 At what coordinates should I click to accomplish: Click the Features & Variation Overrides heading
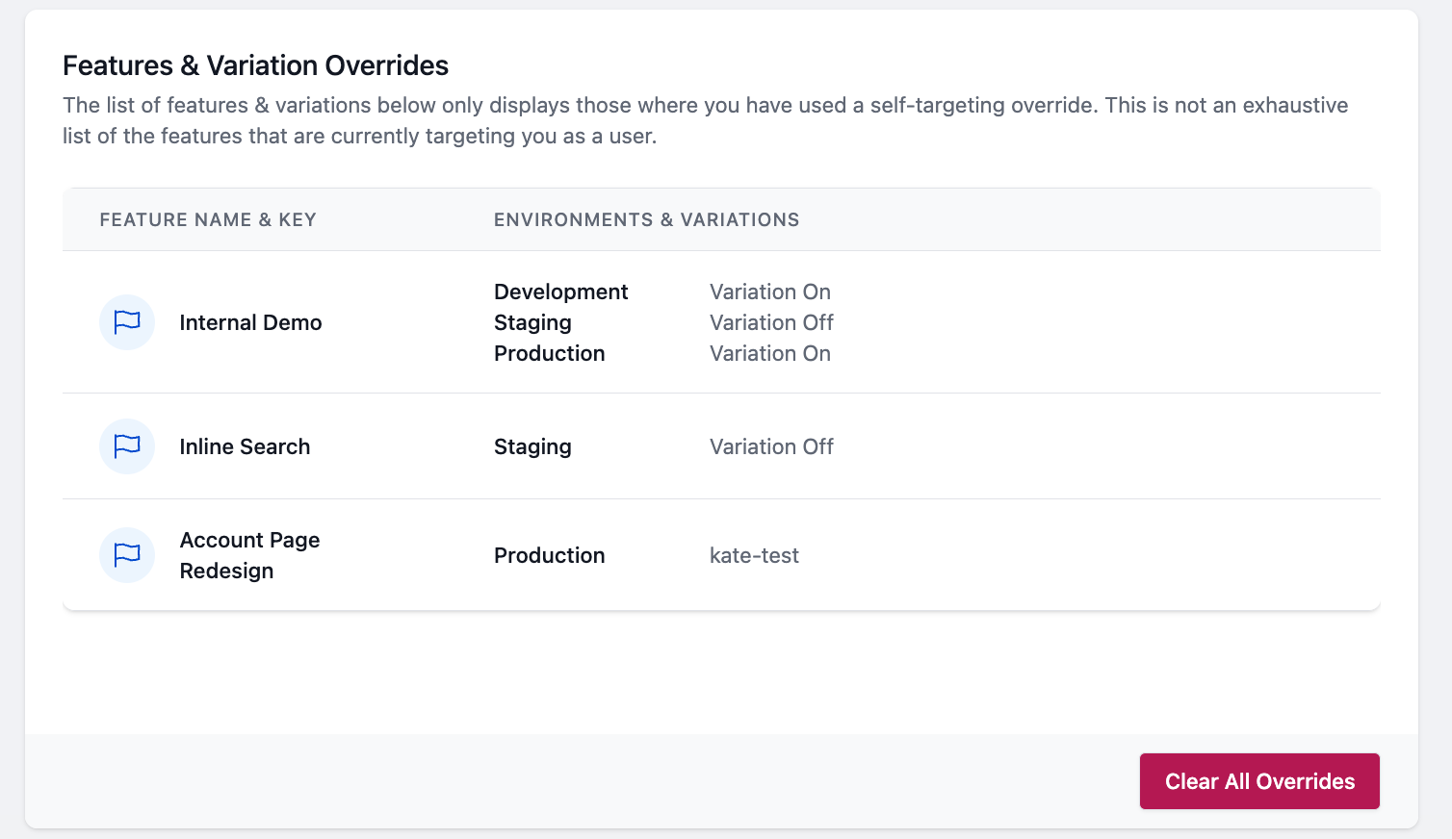coord(255,65)
